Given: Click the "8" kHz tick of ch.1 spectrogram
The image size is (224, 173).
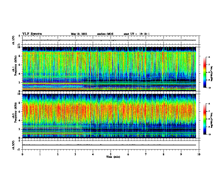Looking at the screenshot, I should [20, 56].
